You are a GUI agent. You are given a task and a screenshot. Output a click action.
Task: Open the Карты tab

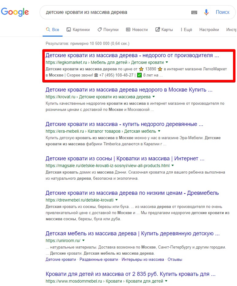[164, 29]
